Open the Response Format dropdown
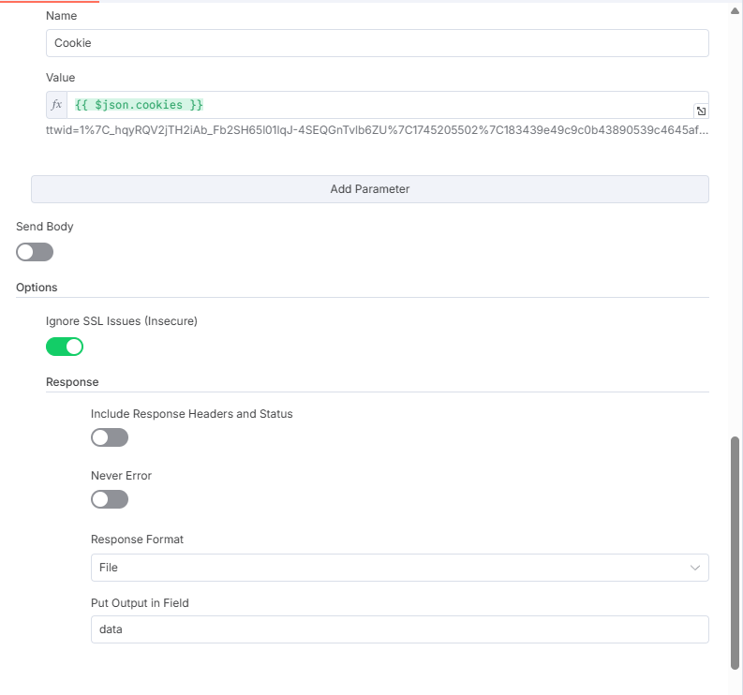 (399, 568)
